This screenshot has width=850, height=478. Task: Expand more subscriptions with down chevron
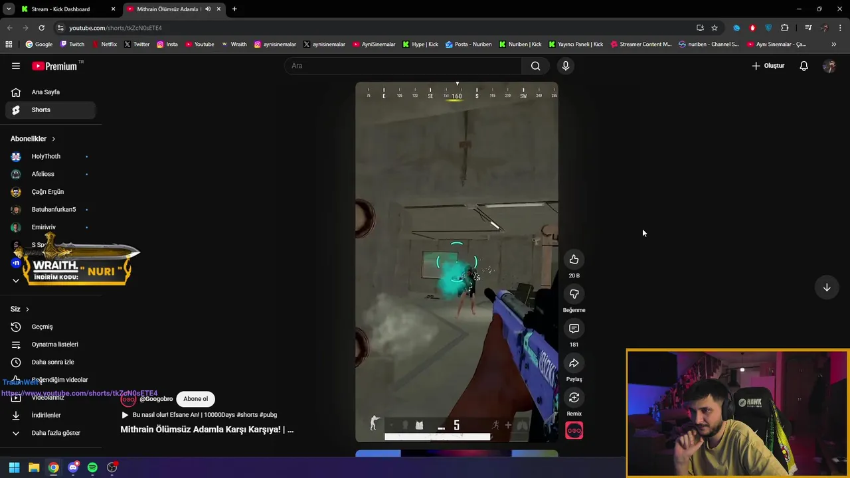coord(16,281)
